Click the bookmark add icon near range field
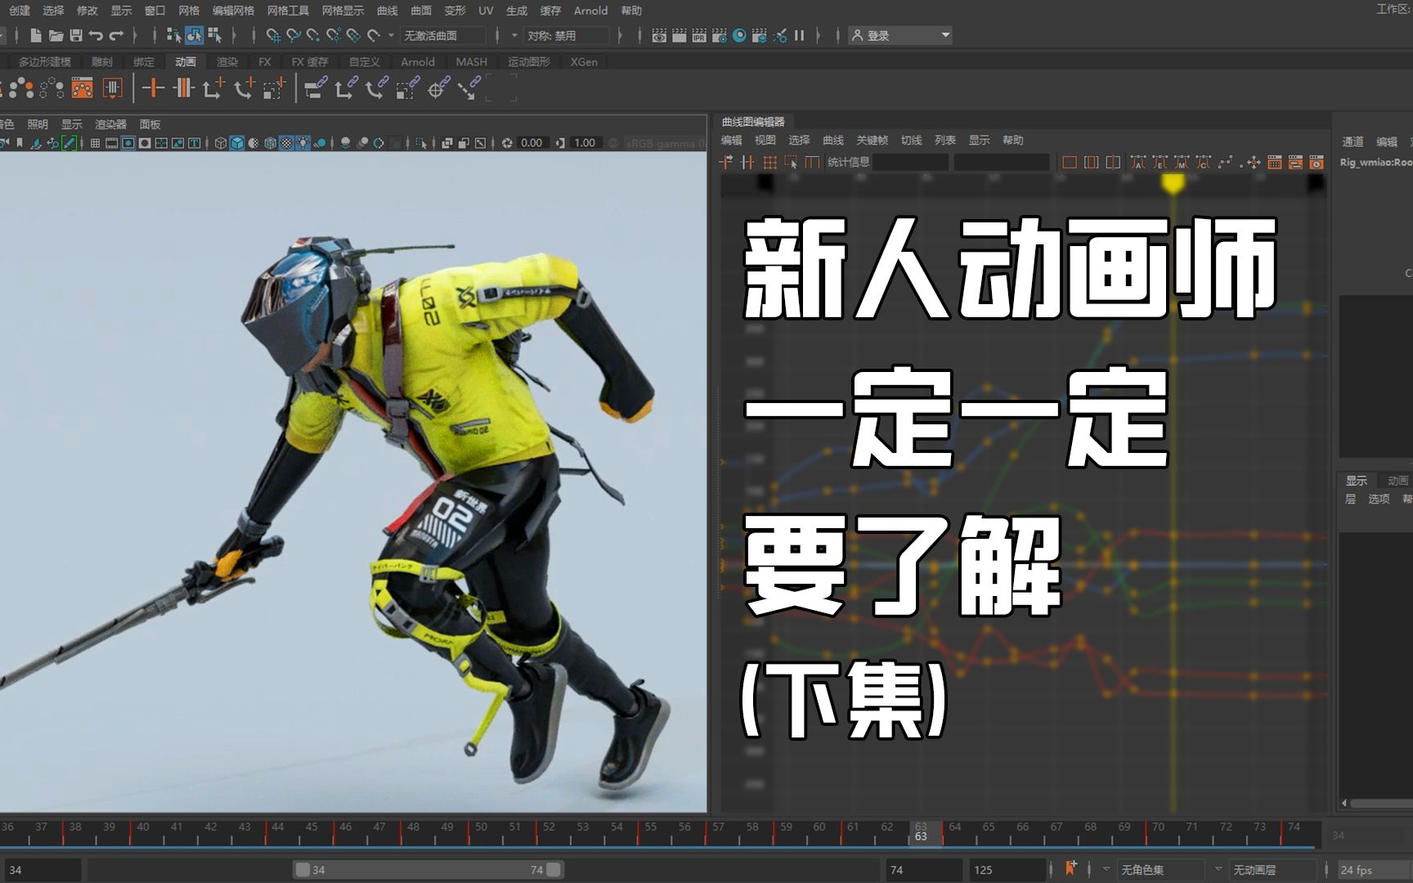The width and height of the screenshot is (1413, 883). 1070,867
